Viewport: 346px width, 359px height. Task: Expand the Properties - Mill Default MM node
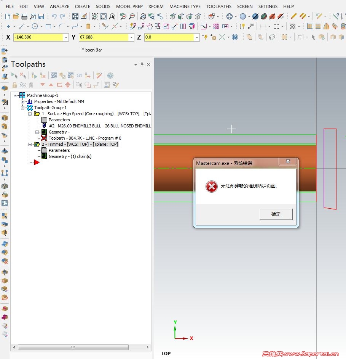tap(22, 101)
